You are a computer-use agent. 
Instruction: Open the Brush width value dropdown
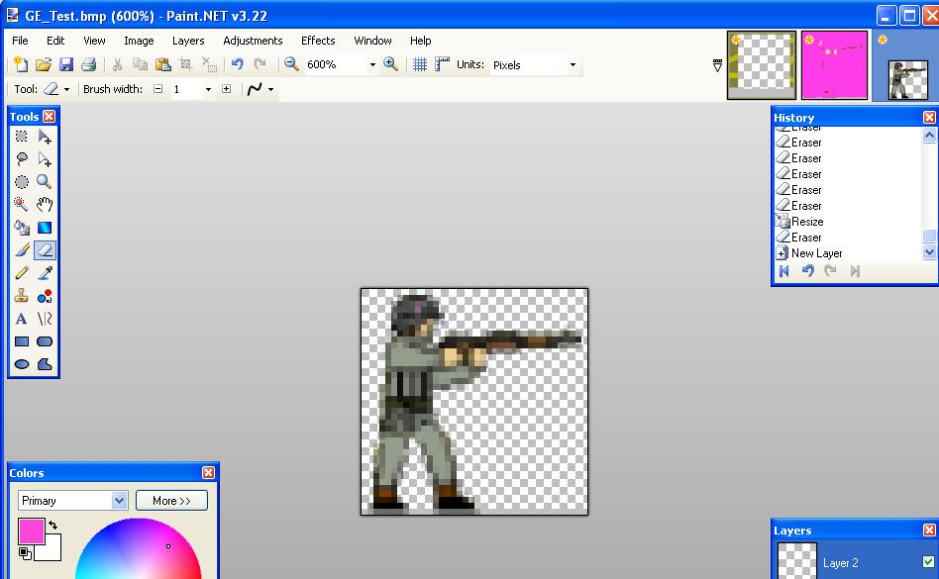coord(208,89)
